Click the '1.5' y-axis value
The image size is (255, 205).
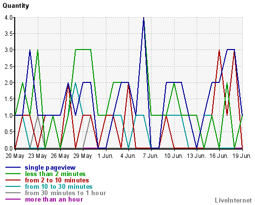pos(8,99)
